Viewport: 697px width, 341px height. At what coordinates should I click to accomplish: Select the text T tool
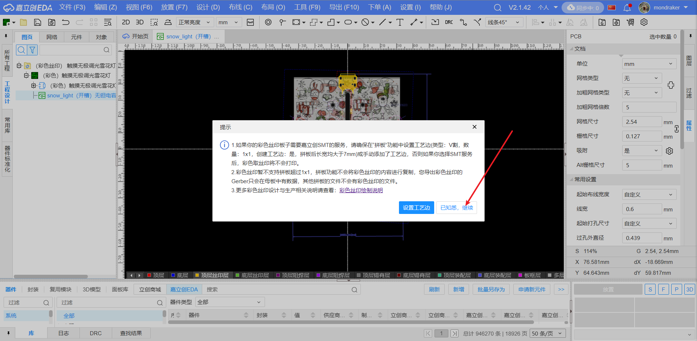point(400,22)
